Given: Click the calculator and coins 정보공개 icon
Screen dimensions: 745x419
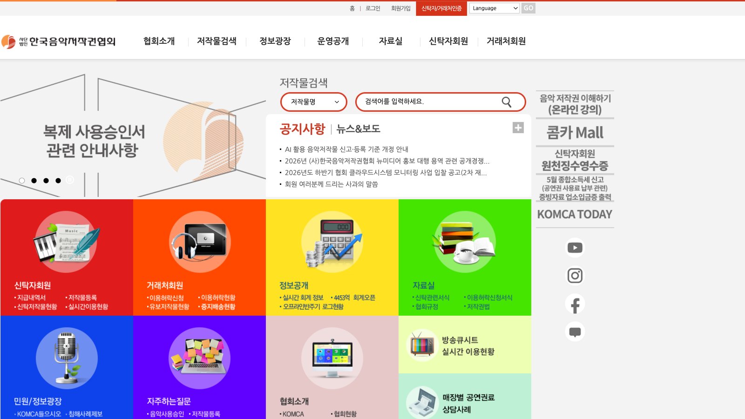Looking at the screenshot, I should (332, 242).
